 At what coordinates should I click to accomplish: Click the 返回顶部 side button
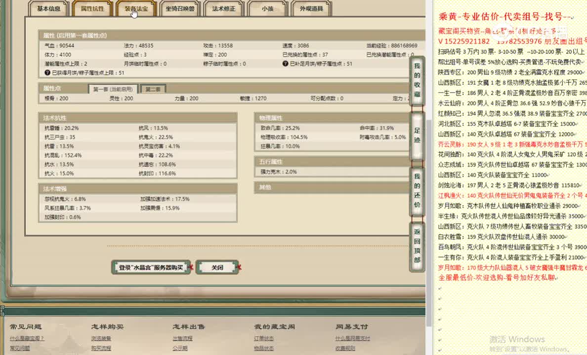pos(417,246)
